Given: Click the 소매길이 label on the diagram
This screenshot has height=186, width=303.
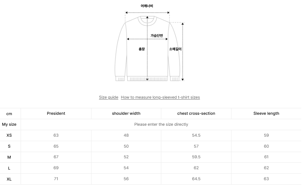Looking at the screenshot, I should pyautogui.click(x=175, y=49).
